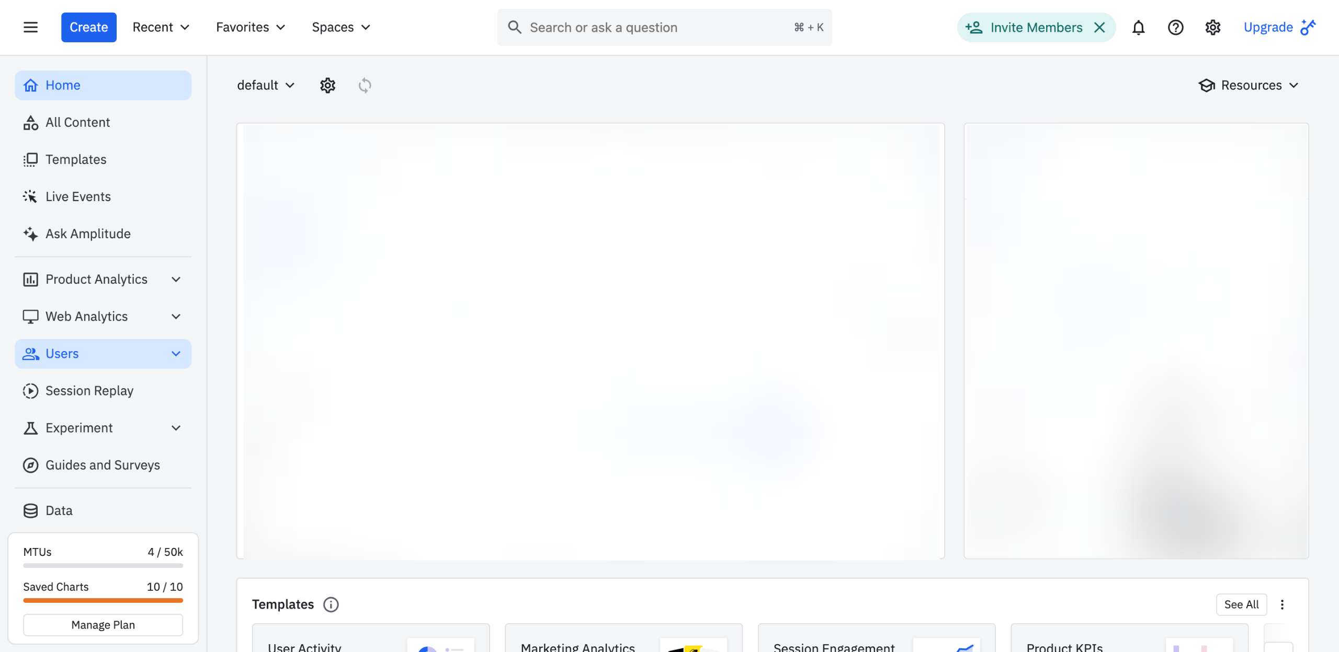Open the default project dropdown

[266, 85]
